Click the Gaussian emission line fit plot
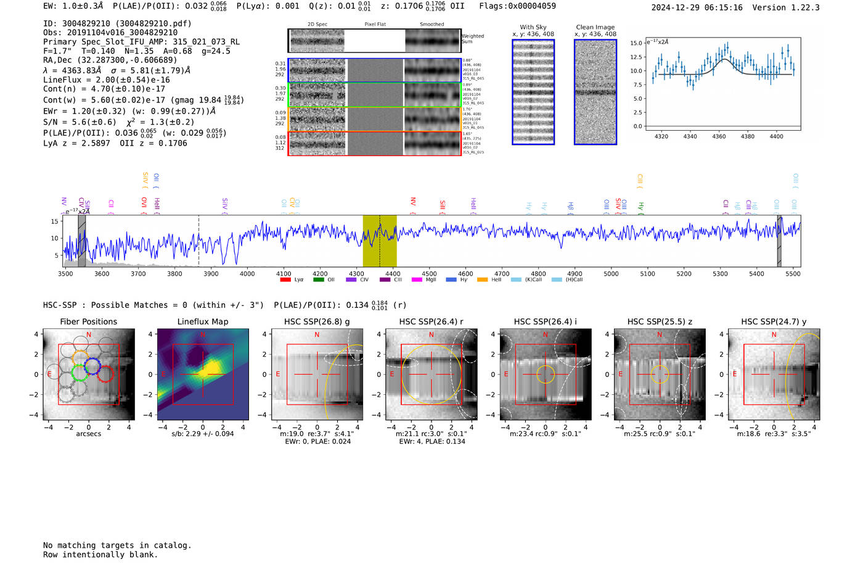This screenshot has width=863, height=588. (x=722, y=84)
